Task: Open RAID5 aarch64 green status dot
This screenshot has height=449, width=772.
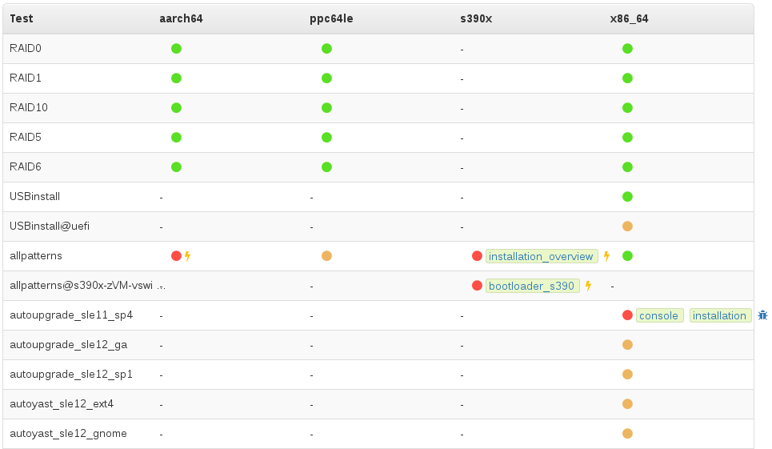Action: 176,138
